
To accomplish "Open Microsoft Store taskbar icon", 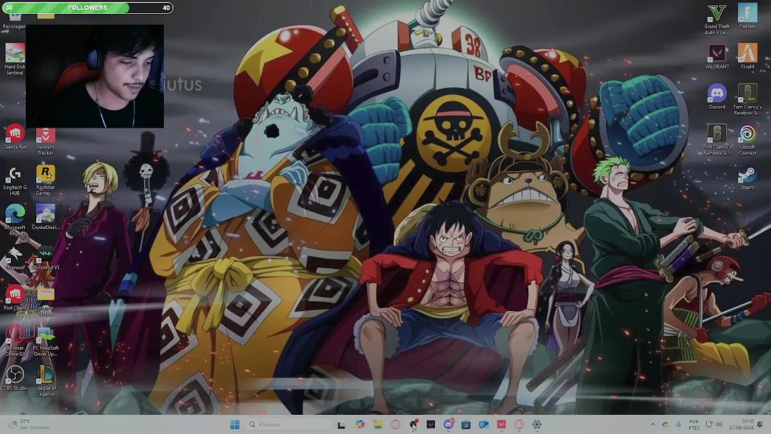I will [x=466, y=424].
